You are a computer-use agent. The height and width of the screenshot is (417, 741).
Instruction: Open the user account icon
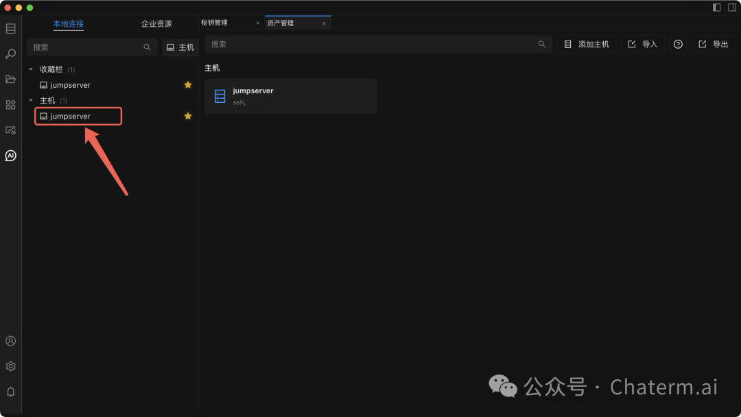10,341
